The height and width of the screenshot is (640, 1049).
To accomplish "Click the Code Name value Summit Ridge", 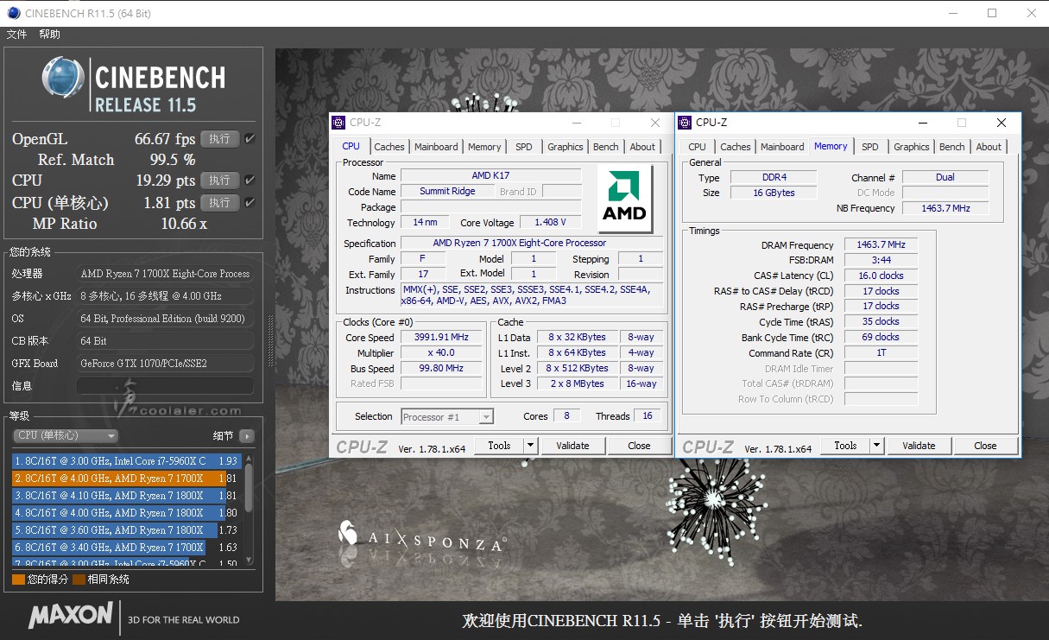I will point(447,191).
